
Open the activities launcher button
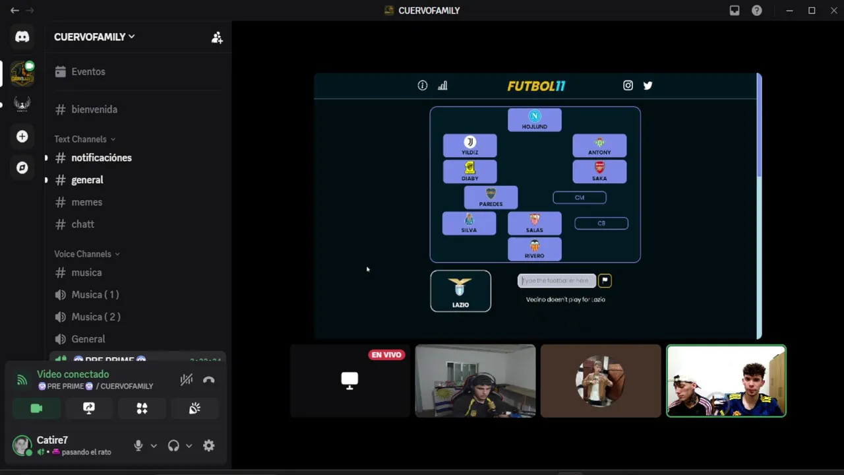click(142, 408)
